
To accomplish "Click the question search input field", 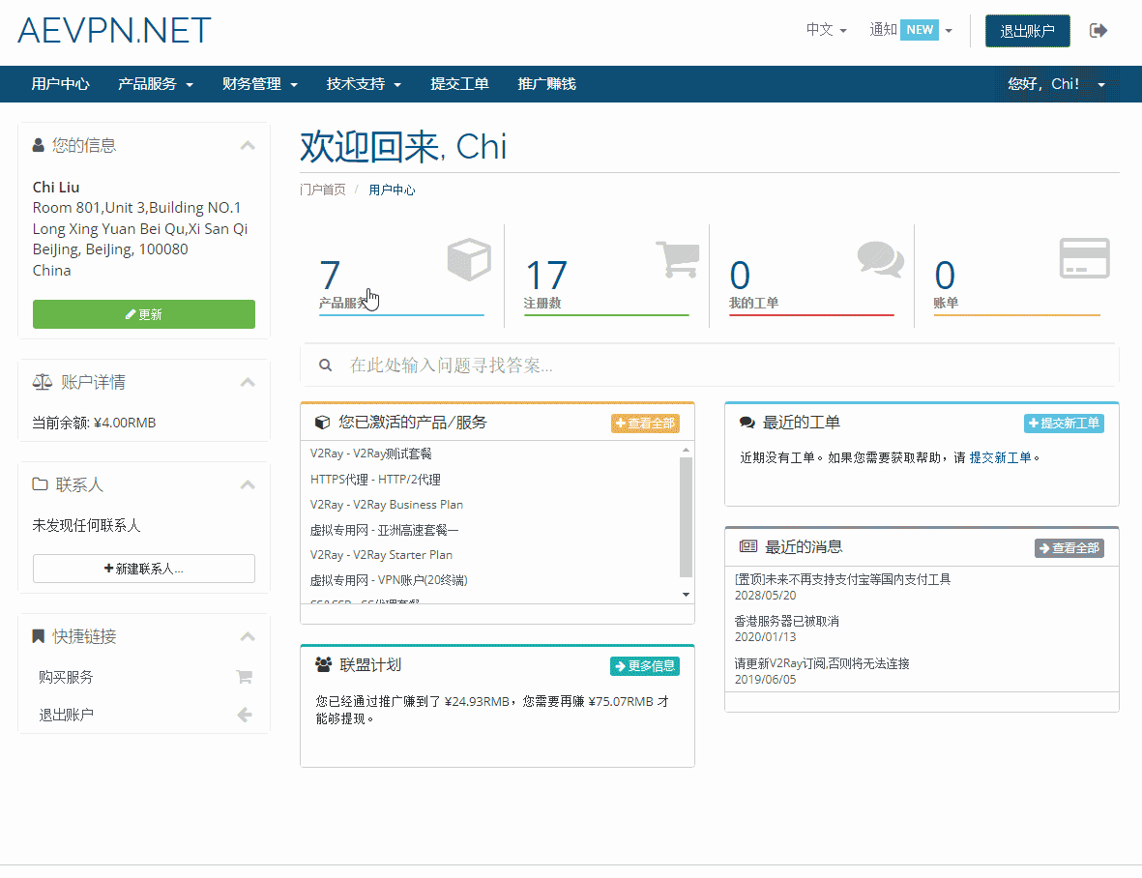I will 580,365.
